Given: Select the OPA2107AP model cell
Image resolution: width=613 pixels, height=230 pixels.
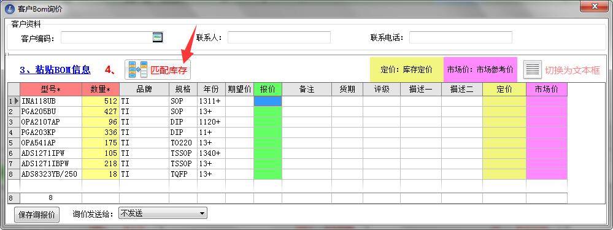Looking at the screenshot, I should pyautogui.click(x=51, y=122).
